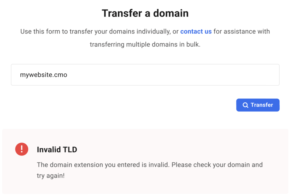Click the "Transfer a domain" page heading
289x195 pixels.
point(145,13)
